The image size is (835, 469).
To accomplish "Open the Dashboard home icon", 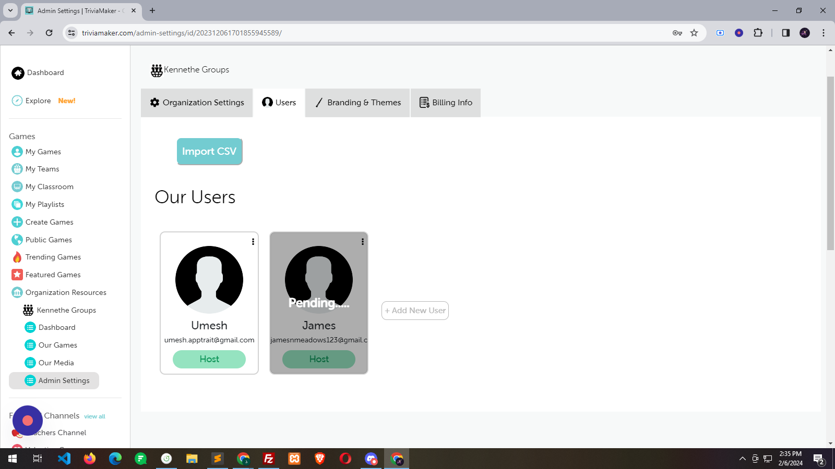I will click(18, 73).
